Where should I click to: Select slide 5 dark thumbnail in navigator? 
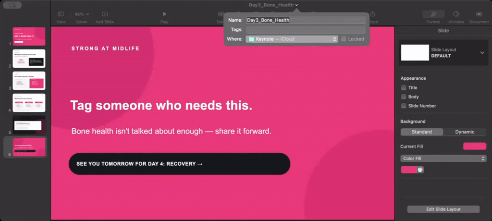click(x=29, y=125)
